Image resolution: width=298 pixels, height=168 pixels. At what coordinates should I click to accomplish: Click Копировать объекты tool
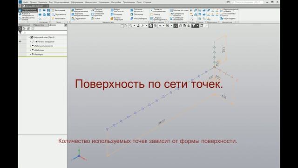(177, 14)
